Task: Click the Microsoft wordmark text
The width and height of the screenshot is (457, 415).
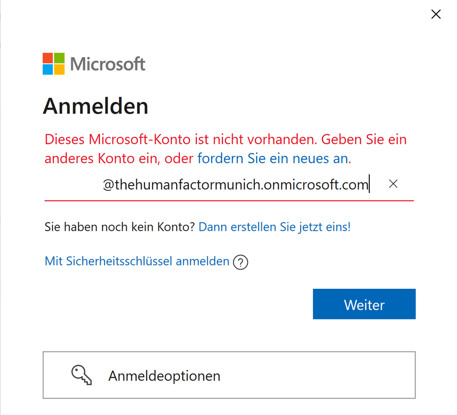Action: pos(108,64)
